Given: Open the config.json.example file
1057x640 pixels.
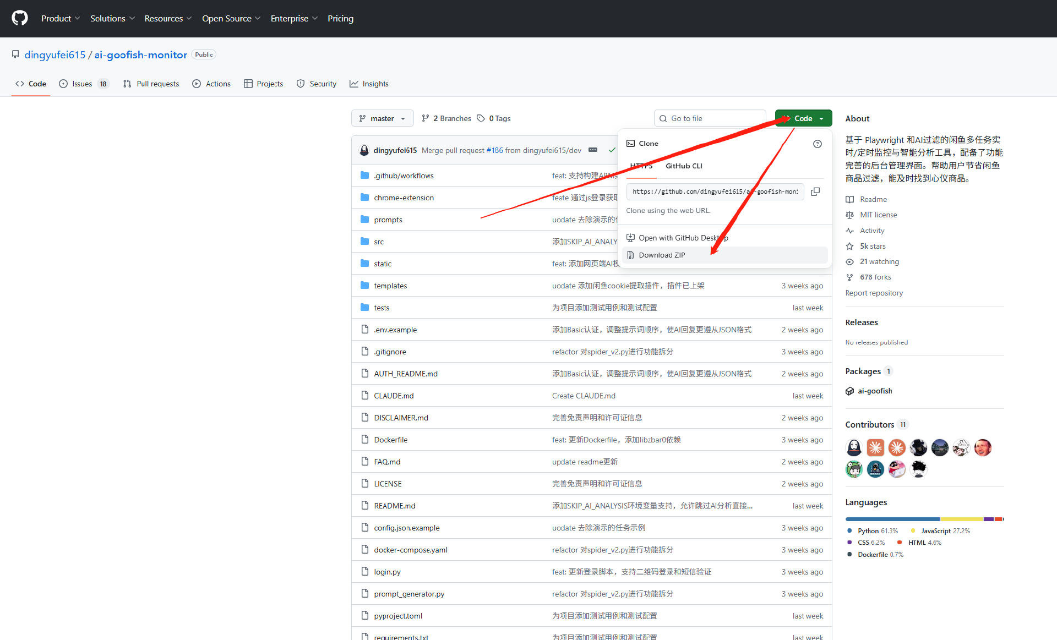Looking at the screenshot, I should (x=407, y=528).
